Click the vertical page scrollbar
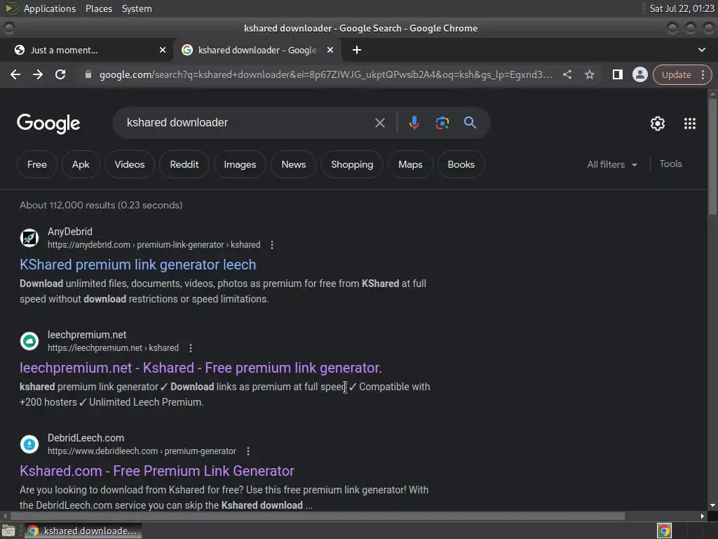Image resolution: width=718 pixels, height=539 pixels. (712, 156)
